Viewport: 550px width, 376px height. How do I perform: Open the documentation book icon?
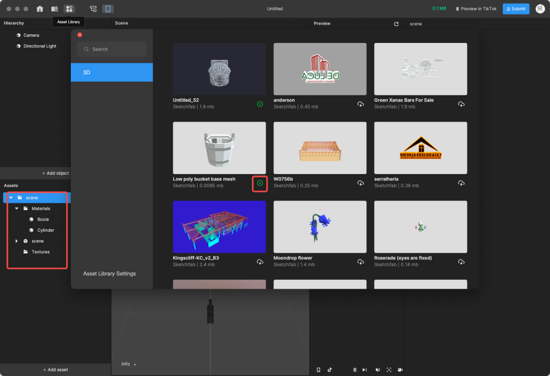(55, 9)
